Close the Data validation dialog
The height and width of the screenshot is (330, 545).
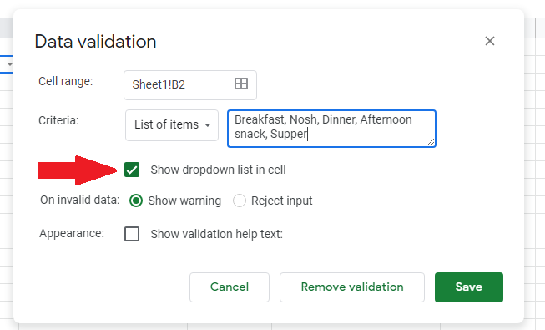(490, 41)
